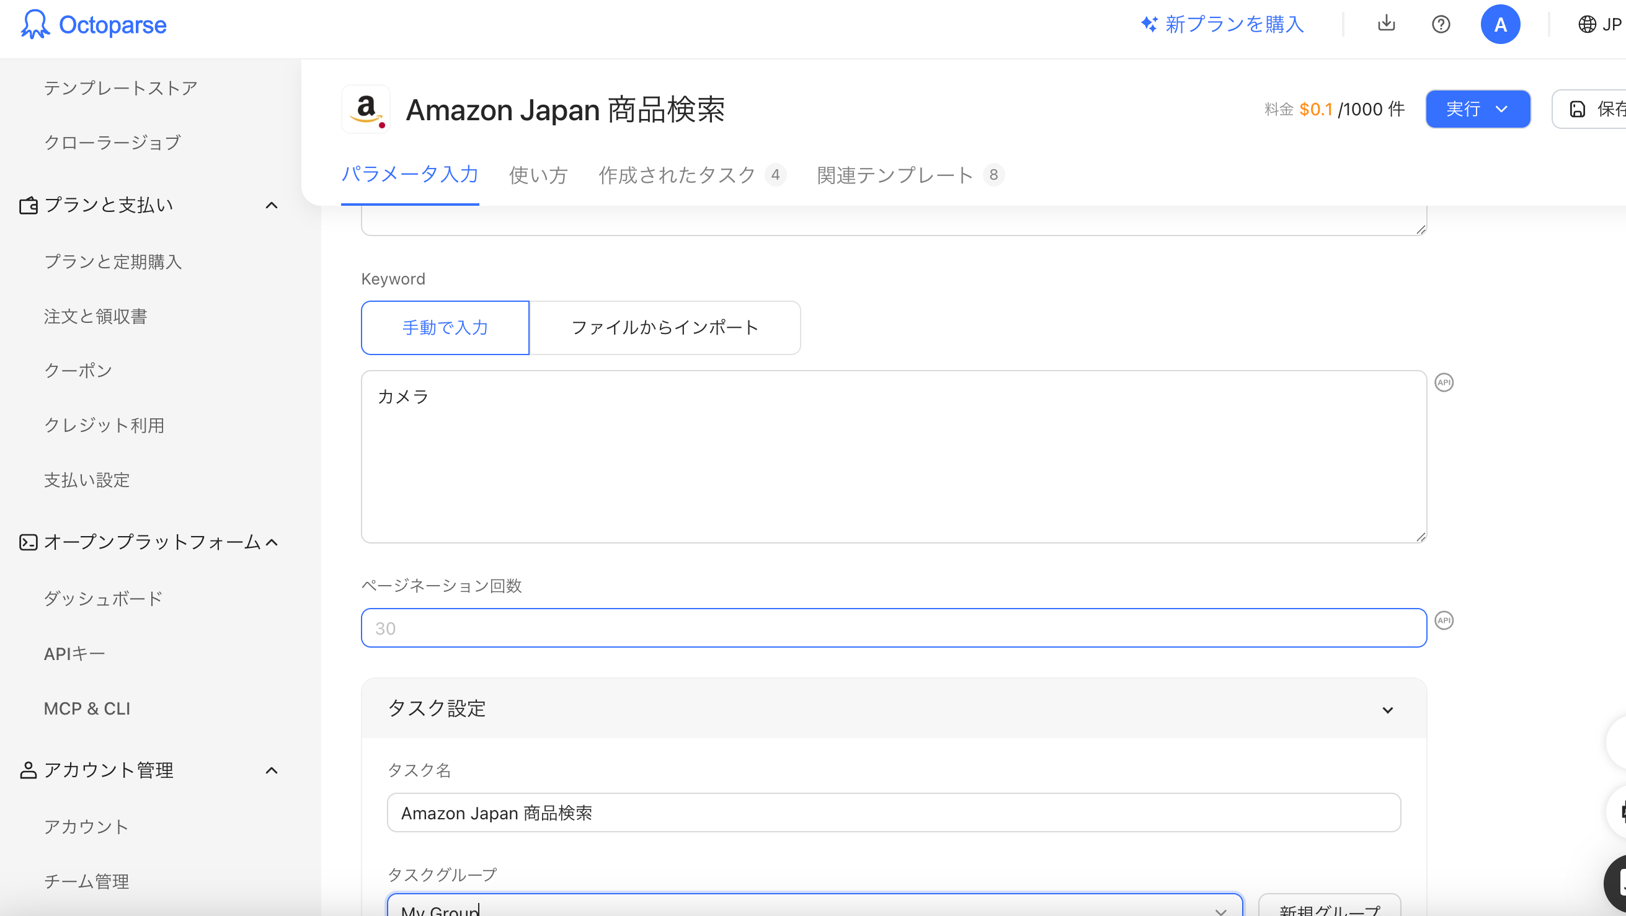Open the help question mark icon
Image resolution: width=1626 pixels, height=916 pixels.
[1441, 24]
